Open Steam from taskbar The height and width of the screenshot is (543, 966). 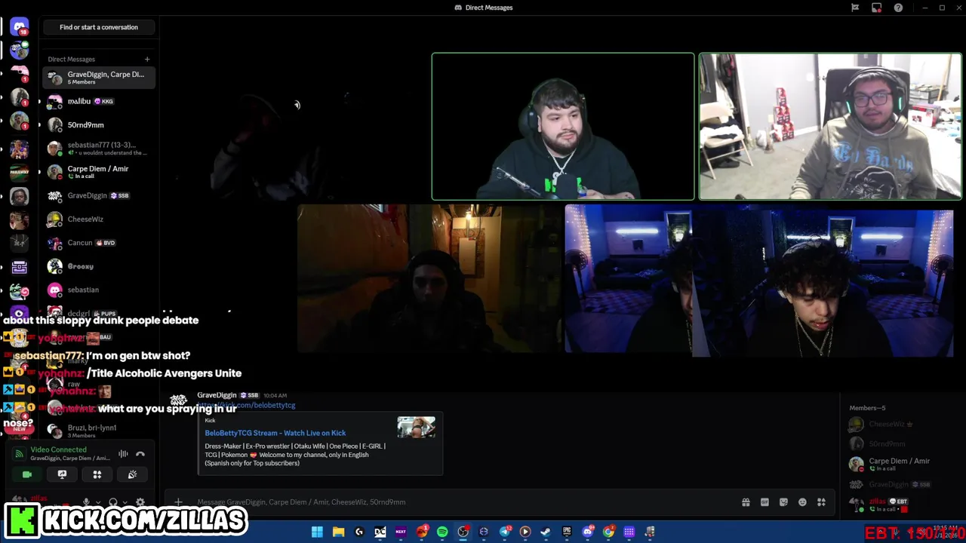click(x=546, y=532)
